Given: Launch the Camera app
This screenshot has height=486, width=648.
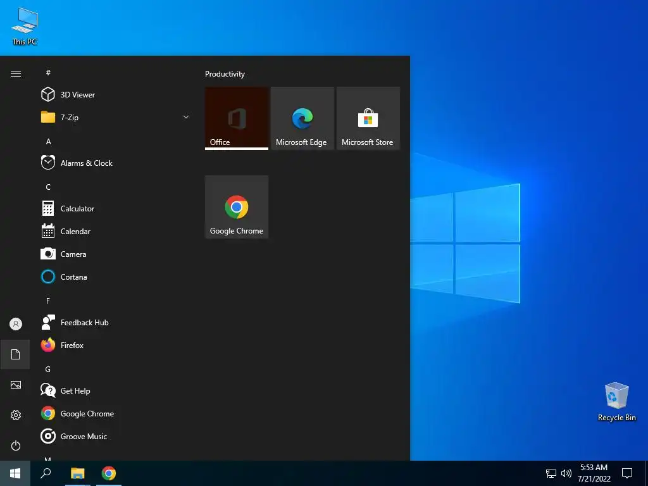Looking at the screenshot, I should [x=115, y=254].
